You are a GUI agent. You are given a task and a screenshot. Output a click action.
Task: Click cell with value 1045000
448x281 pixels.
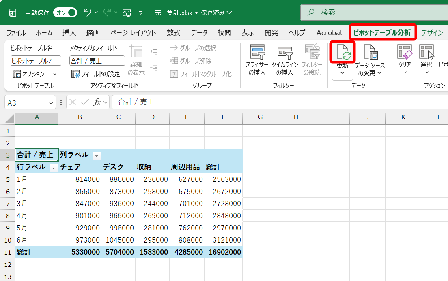[x=118, y=240]
